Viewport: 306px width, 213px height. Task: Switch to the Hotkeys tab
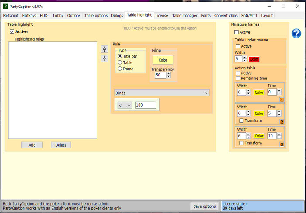click(x=29, y=16)
